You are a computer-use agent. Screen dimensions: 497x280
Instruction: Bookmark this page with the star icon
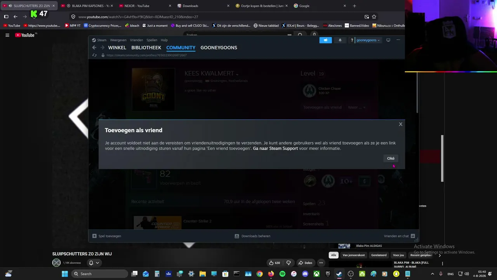tap(374, 17)
